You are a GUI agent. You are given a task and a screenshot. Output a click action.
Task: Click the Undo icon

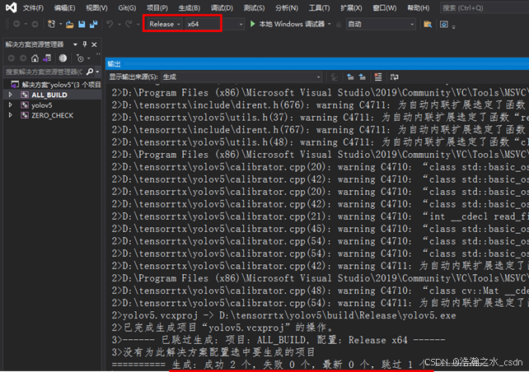(x=110, y=24)
